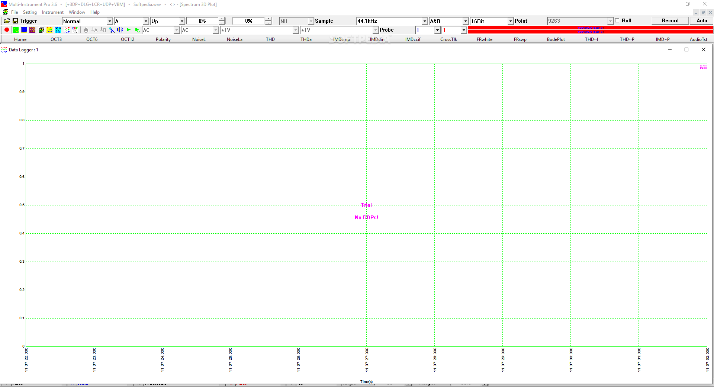This screenshot has width=714, height=387.
Task: Maximize the Data Logger window
Action: 686,49
